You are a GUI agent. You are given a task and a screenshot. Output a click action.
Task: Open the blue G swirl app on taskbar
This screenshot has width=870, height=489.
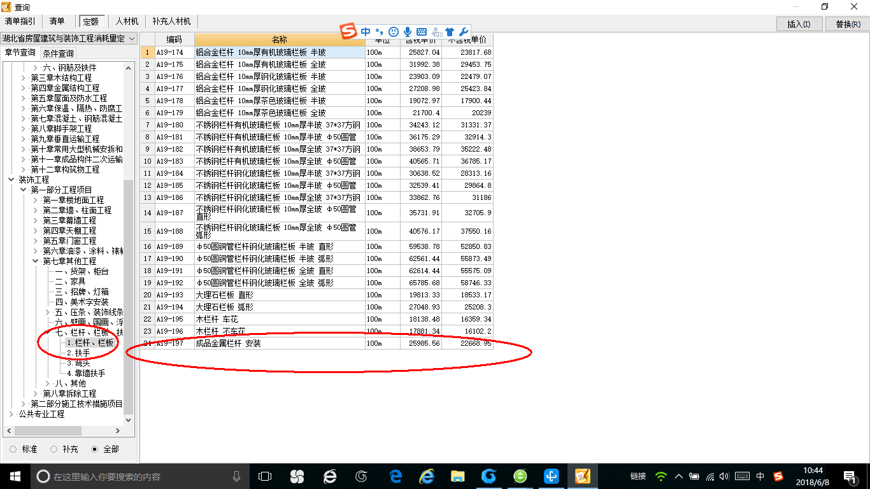click(x=488, y=476)
